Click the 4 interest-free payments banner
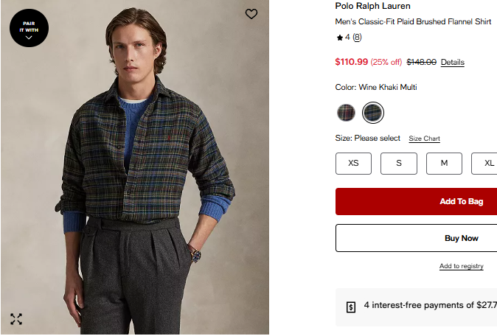The image size is (497, 336). 428,306
